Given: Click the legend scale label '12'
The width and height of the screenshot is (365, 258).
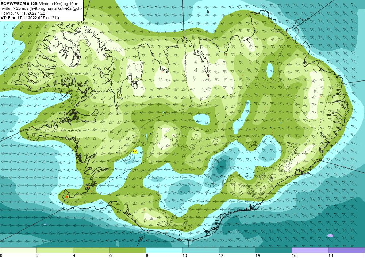Looking at the screenshot, I should click(221, 256).
